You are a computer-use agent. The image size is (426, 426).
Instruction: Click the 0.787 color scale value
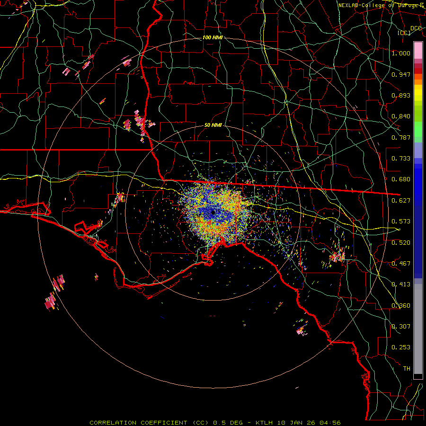click(401, 137)
